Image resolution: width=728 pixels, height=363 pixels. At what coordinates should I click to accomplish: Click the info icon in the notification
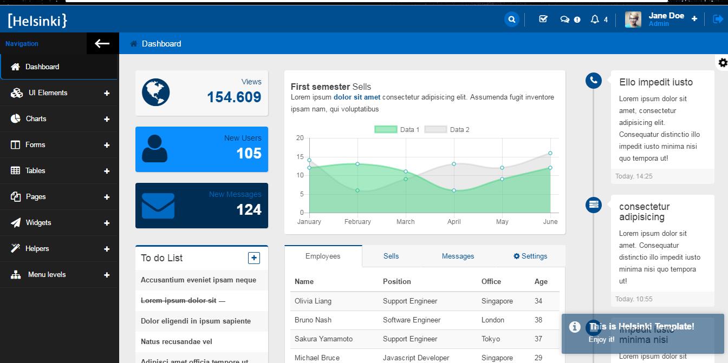575,327
